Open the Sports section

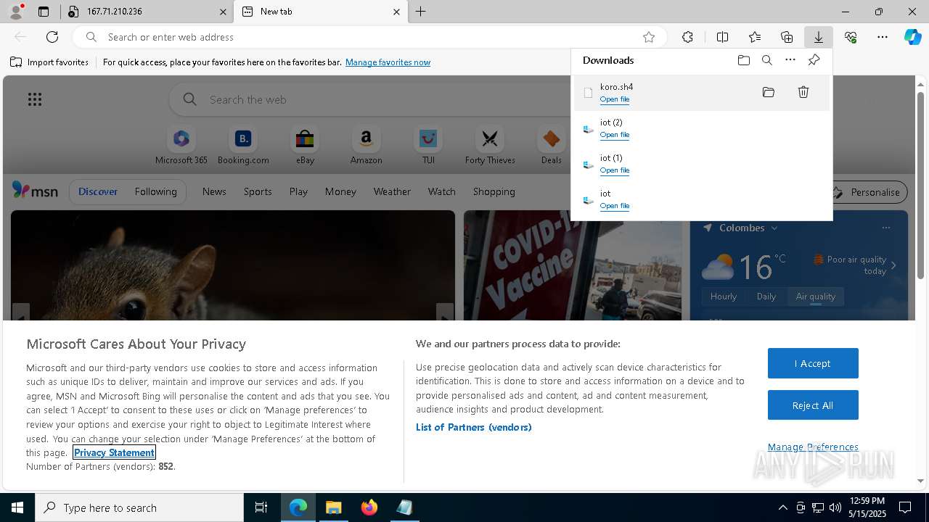(258, 191)
